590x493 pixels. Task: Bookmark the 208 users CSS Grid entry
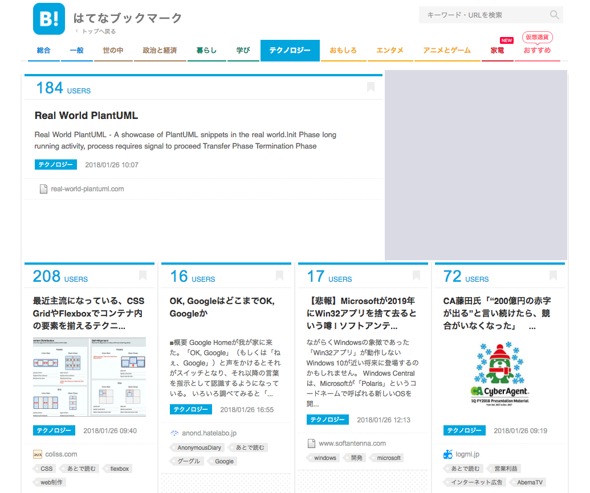(x=143, y=276)
